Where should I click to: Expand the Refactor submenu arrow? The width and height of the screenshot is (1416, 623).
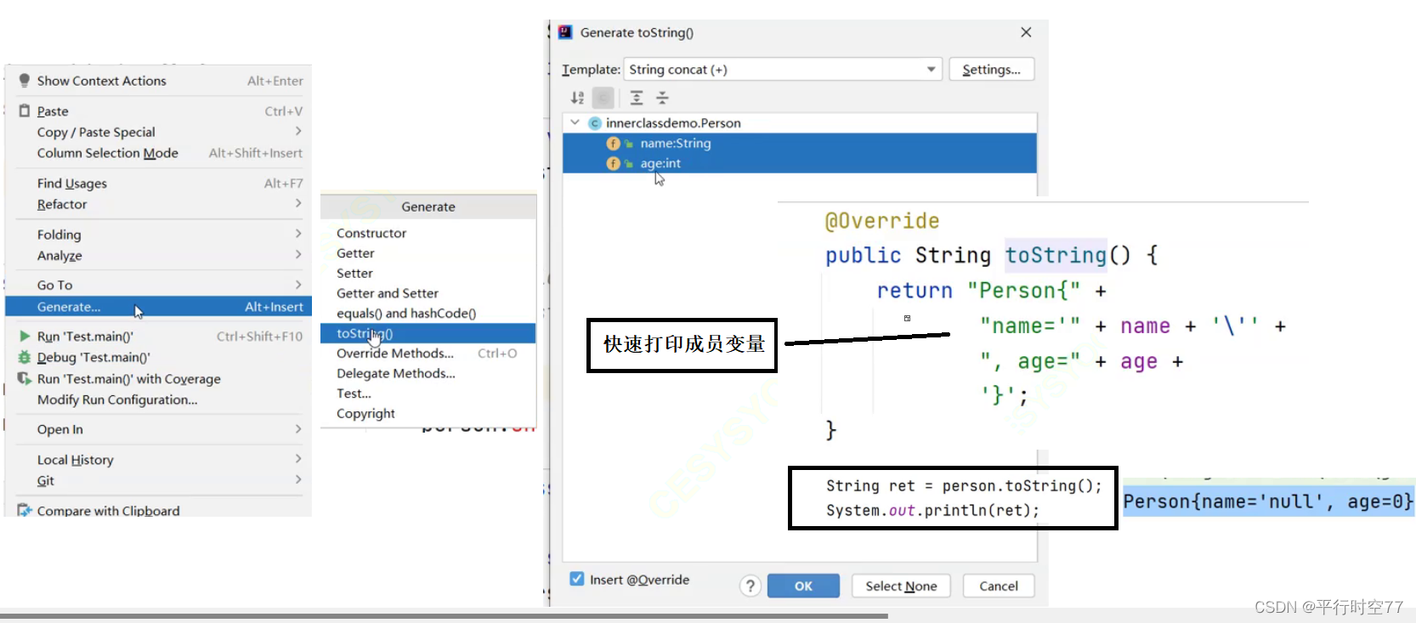tap(298, 203)
